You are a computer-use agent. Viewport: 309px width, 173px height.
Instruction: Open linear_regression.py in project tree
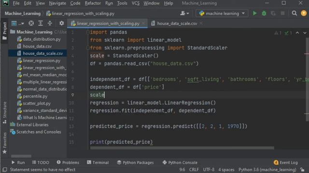coord(42,61)
